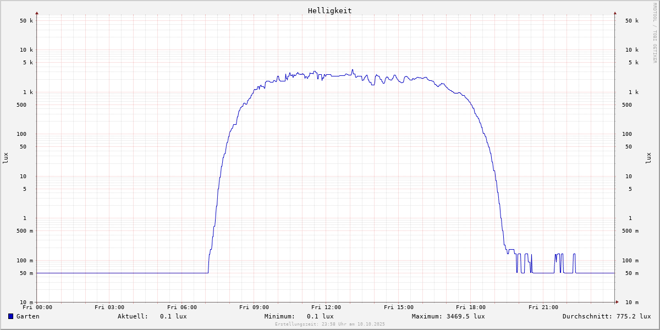Click the RRDTOOL / TOBI OETIKER watermark
This screenshot has width=660, height=330.
tap(654, 32)
